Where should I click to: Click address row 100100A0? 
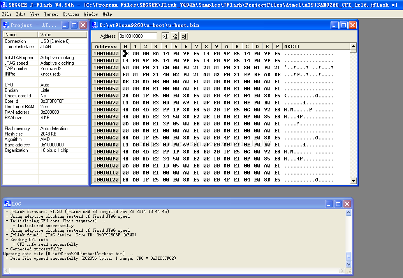(x=106, y=123)
